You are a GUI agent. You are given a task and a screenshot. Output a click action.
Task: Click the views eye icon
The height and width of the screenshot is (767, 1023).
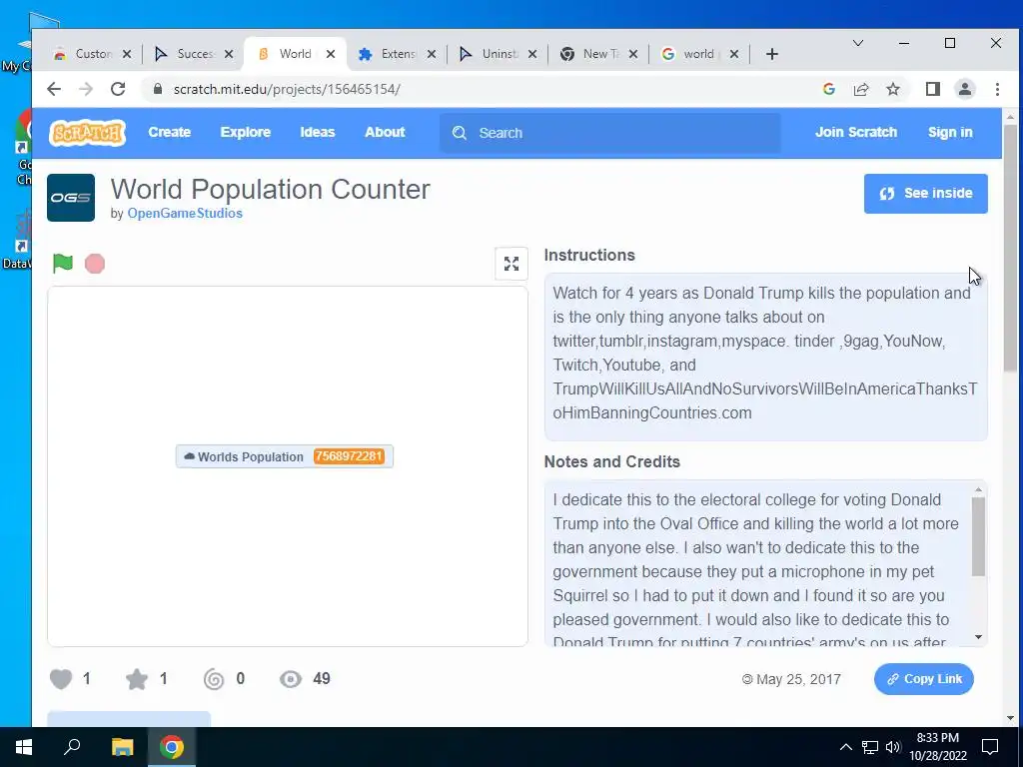(291, 679)
